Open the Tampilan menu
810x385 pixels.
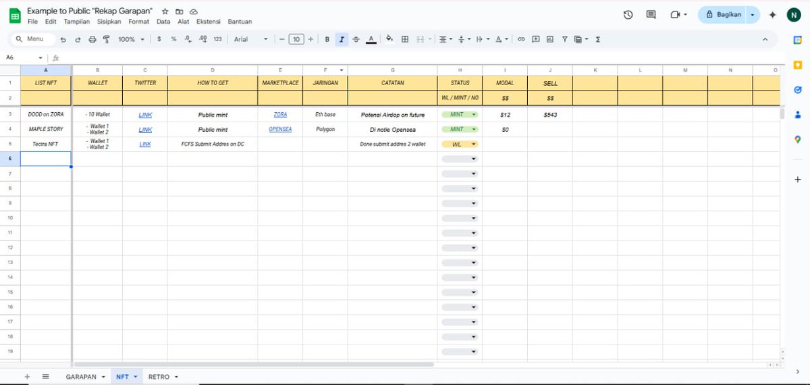point(77,22)
